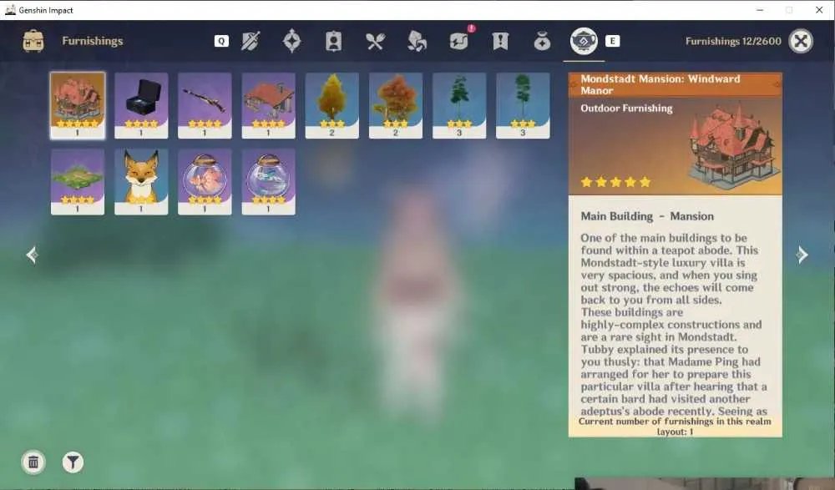
Task: Select the Furnishings teapot tab
Action: pos(584,41)
